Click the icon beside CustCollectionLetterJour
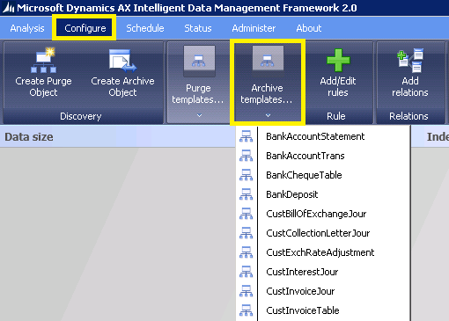Viewport: 449px width, 321px height. pyautogui.click(x=246, y=233)
